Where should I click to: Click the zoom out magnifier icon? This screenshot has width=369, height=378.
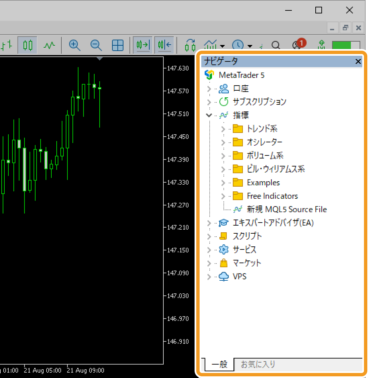pos(96,45)
